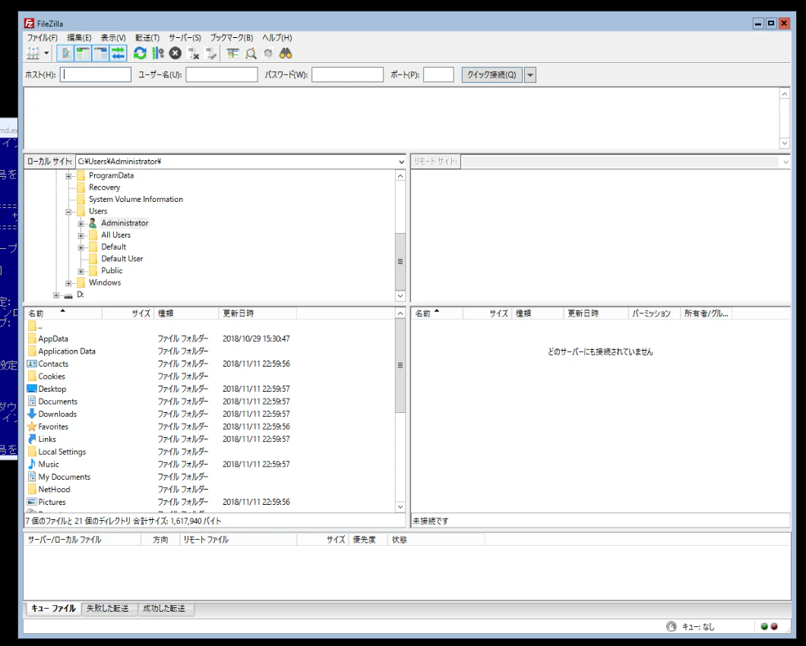Click the process queue toolbar icon
806x646 pixels.
[158, 53]
